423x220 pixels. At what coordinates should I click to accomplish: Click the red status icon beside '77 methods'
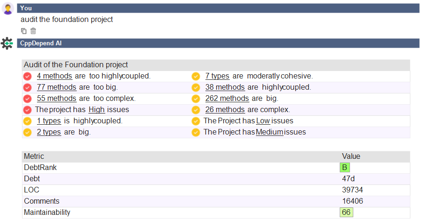(x=27, y=87)
